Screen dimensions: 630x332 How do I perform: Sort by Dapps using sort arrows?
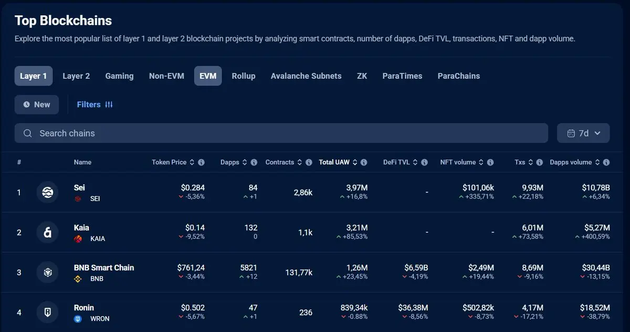[x=245, y=162]
